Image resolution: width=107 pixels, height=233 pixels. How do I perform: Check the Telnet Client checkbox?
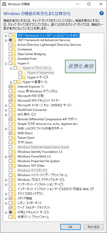pyautogui.click(x=10, y=138)
